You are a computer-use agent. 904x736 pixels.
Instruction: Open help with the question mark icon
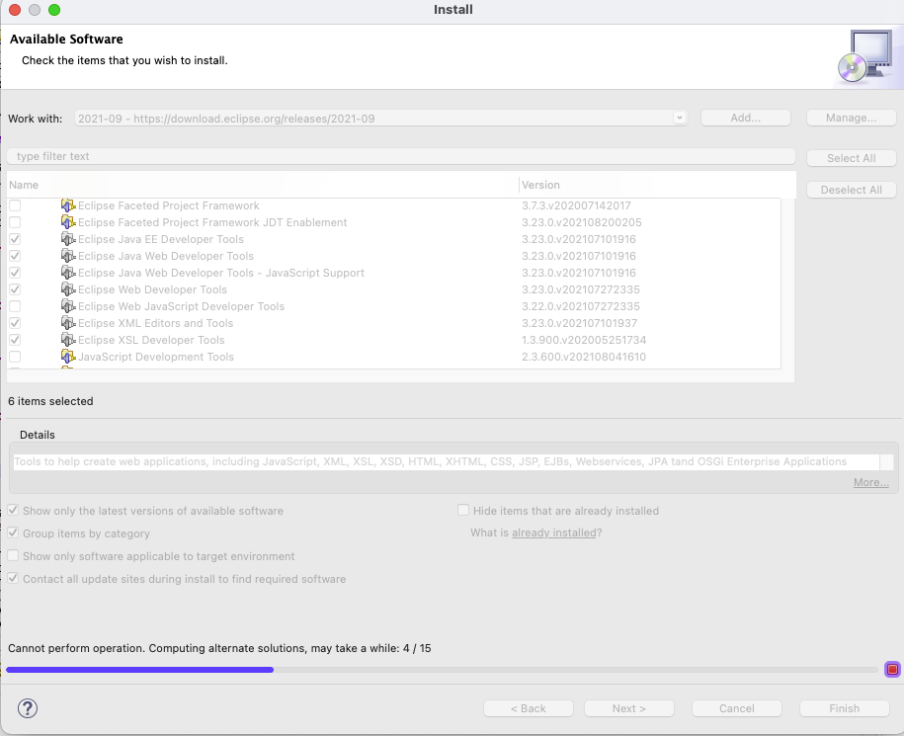[27, 708]
